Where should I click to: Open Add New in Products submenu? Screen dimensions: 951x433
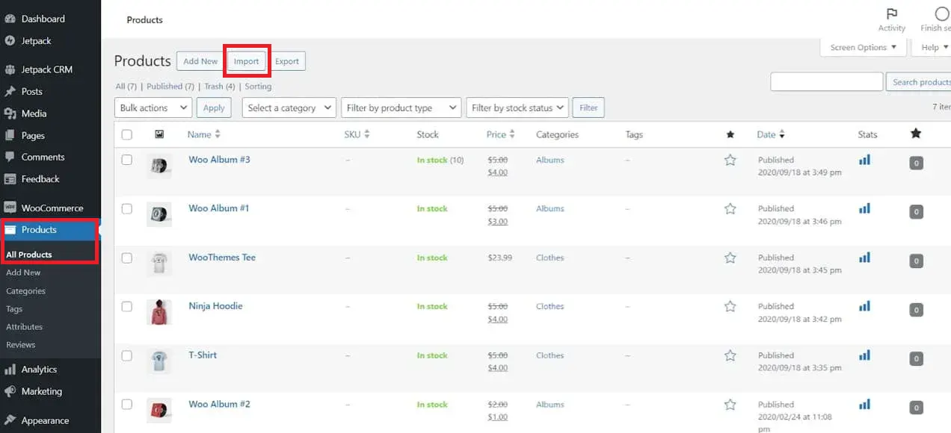(x=23, y=272)
